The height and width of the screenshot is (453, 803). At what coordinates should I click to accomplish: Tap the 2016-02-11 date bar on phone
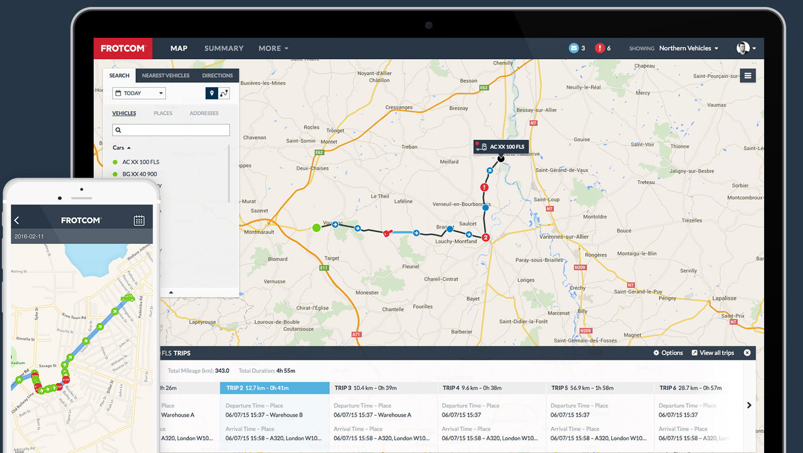point(82,236)
